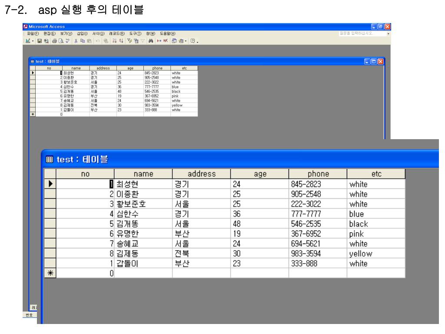Click the Find binoculars icon
445x334 pixels.
[151, 41]
